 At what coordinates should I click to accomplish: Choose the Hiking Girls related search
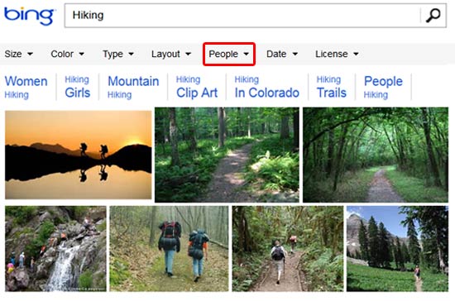pos(77,87)
